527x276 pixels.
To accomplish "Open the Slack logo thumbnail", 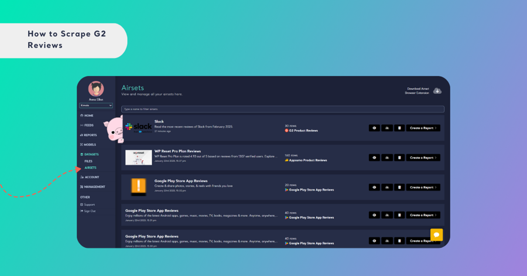I will (x=138, y=128).
